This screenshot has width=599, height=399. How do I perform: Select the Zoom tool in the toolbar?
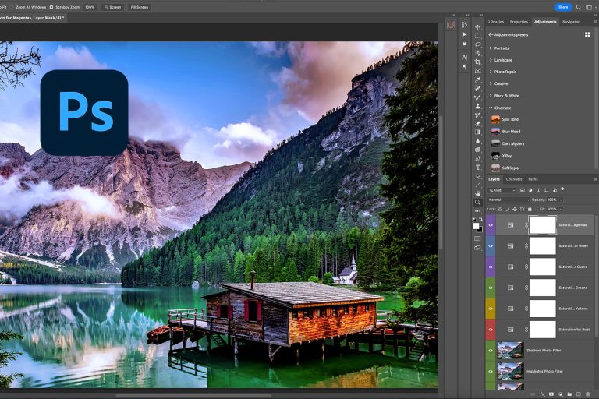477,203
